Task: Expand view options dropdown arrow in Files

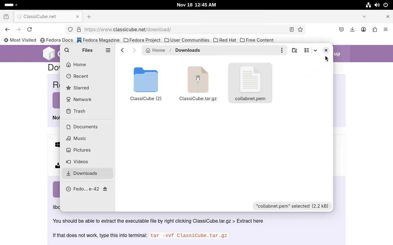Action: pyautogui.click(x=315, y=50)
